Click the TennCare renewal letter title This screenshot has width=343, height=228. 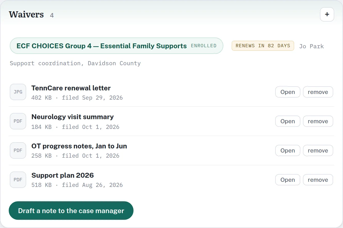click(71, 88)
